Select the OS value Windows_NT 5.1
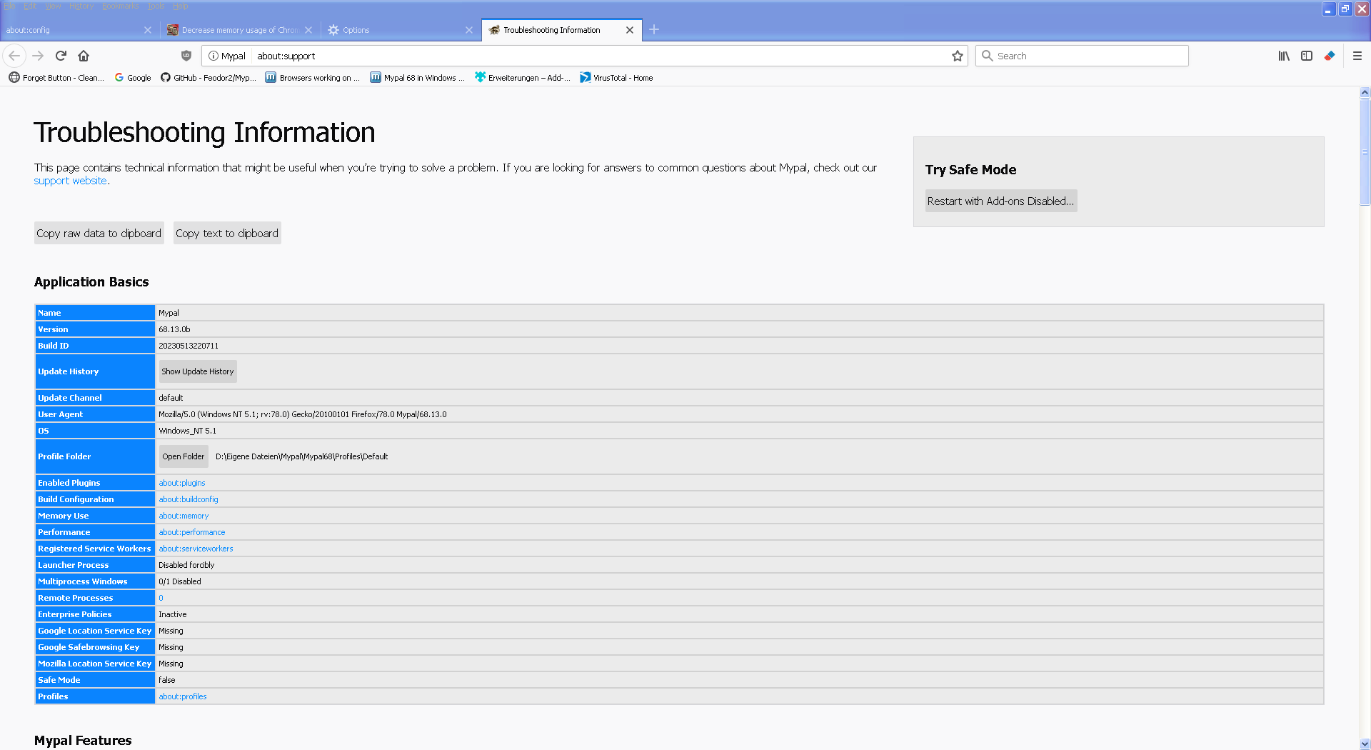Image resolution: width=1371 pixels, height=750 pixels. pos(187,431)
